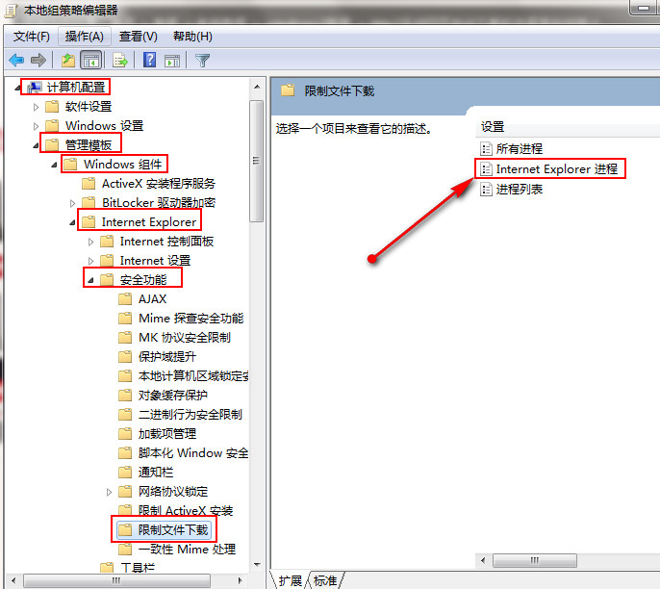Open the 操作(A) menu
The height and width of the screenshot is (589, 660).
(85, 37)
